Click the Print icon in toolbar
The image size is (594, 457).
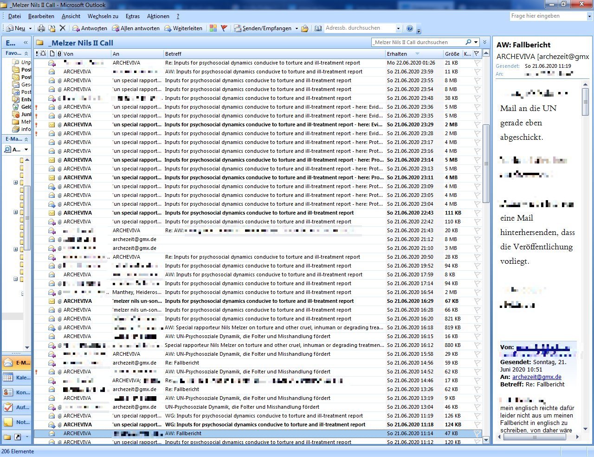pos(41,28)
